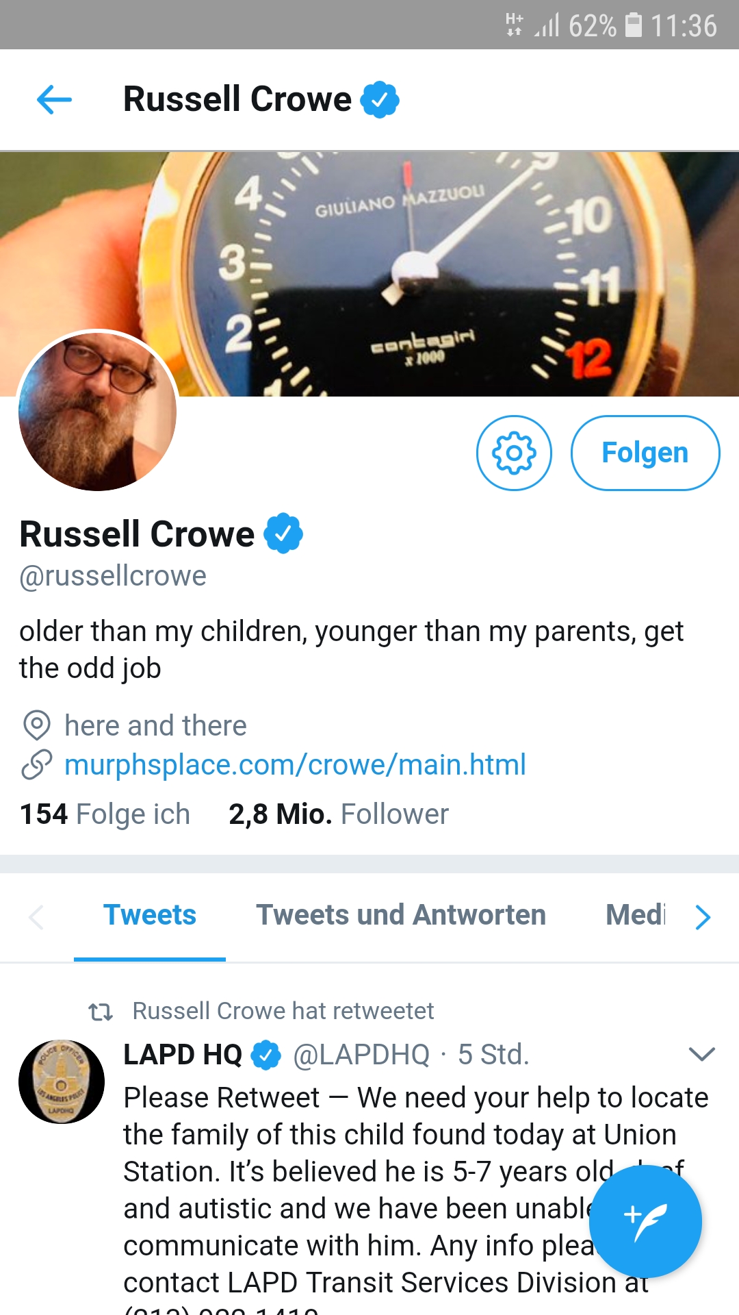This screenshot has height=1315, width=739.
Task: Show previous tabs with left chevron
Action: 36,917
